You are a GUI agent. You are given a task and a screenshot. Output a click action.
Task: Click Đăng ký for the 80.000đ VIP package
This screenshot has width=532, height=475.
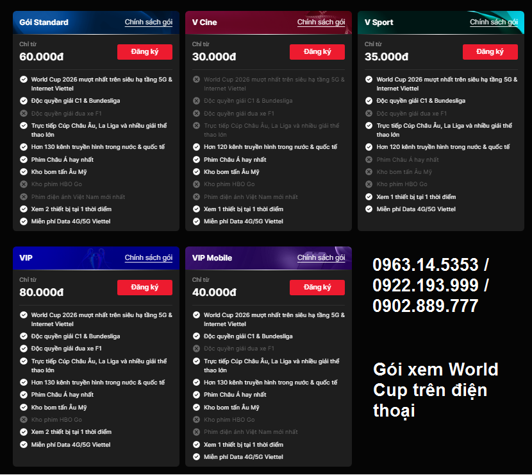click(x=144, y=288)
